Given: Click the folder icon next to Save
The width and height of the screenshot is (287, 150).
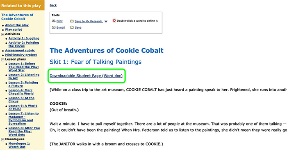Looking at the screenshot, I should coord(72,27).
